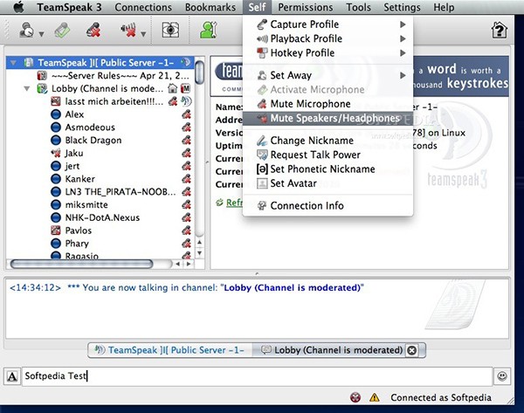Select the Server Rules channel row
This screenshot has width=524, height=413.
[100, 76]
